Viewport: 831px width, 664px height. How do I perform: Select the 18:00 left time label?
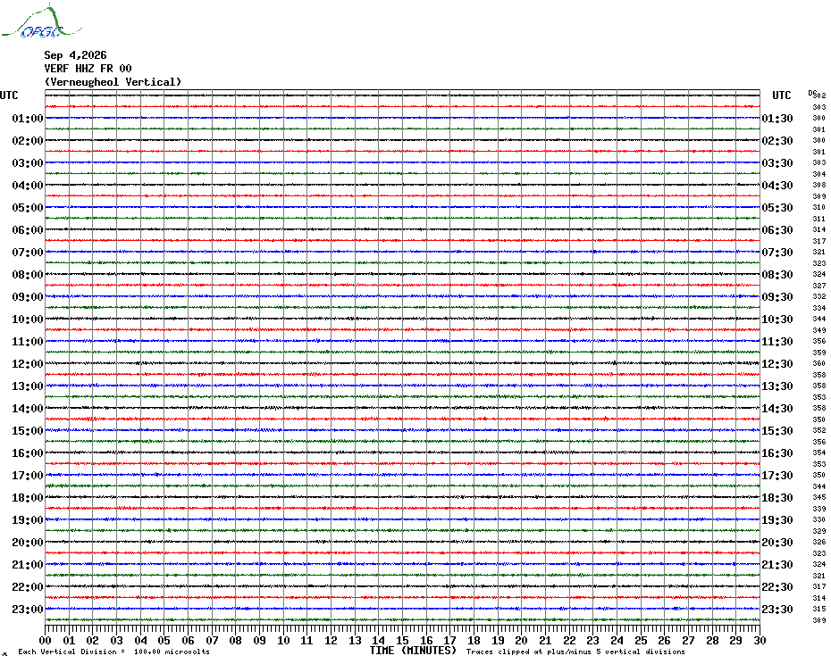[28, 498]
